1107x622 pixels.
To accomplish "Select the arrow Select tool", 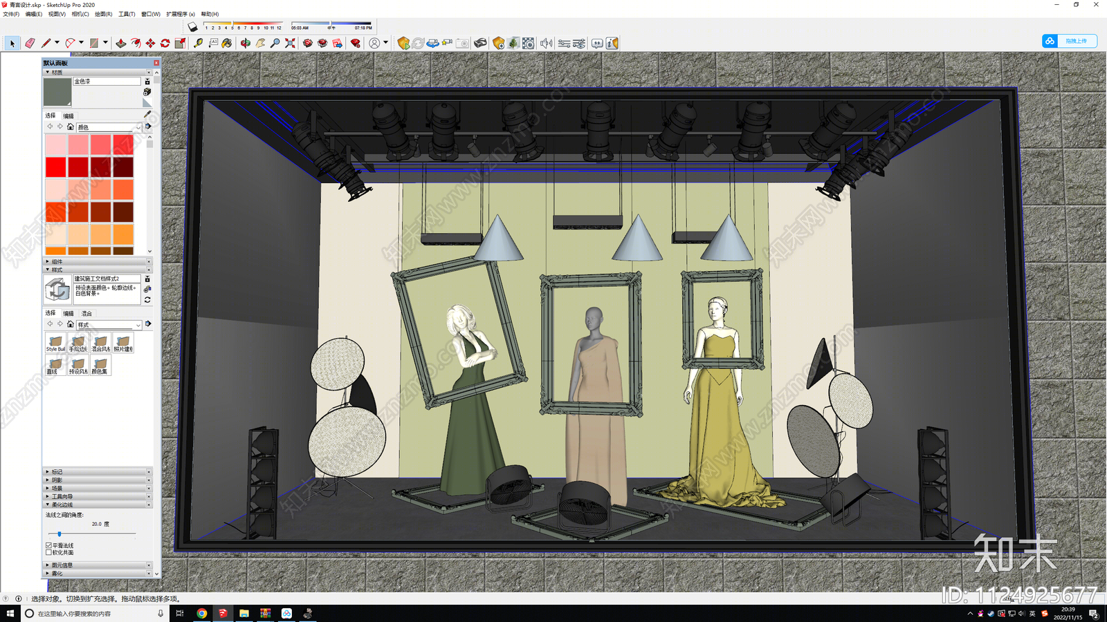I will tap(12, 43).
